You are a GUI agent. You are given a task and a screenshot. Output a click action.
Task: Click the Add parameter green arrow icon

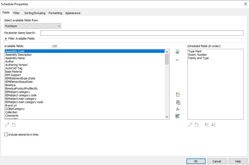click(x=178, y=52)
